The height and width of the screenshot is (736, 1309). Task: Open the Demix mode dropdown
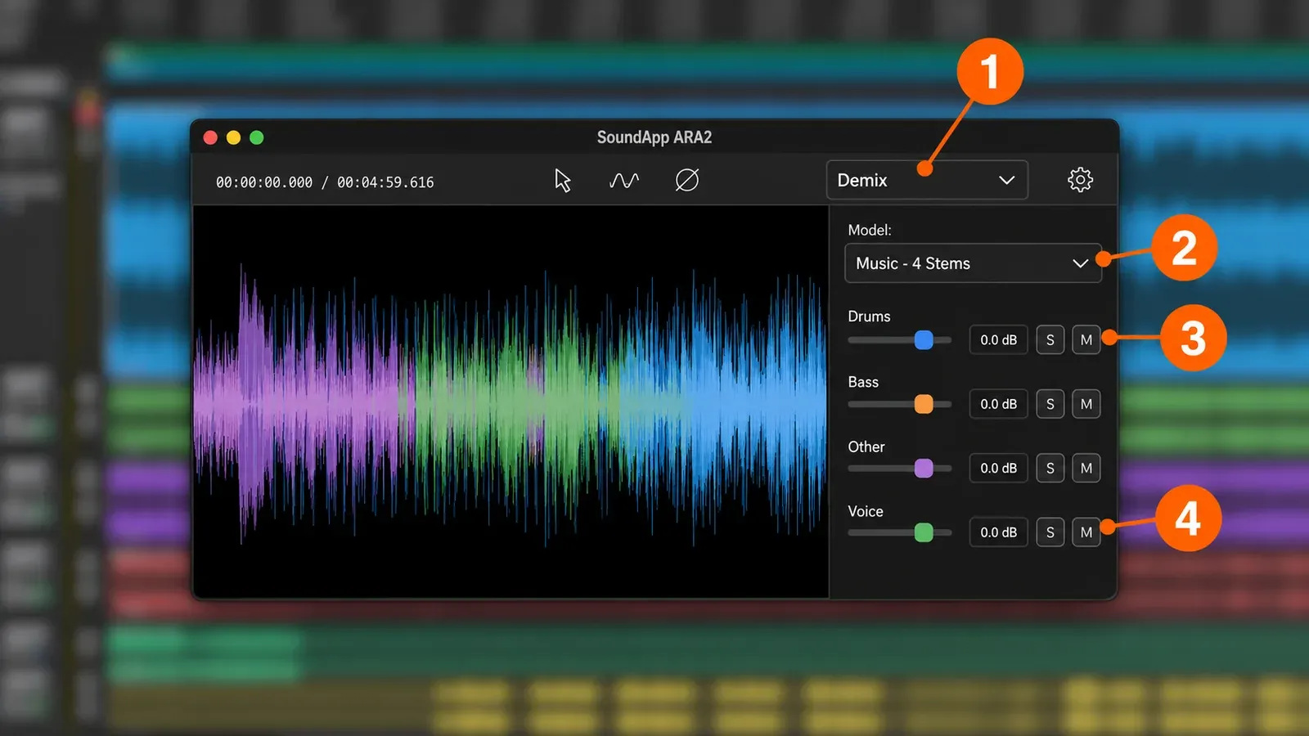coord(927,180)
